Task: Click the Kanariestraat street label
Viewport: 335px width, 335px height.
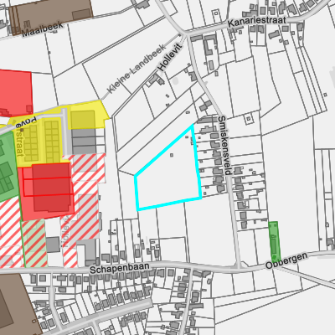Action: click(x=257, y=22)
